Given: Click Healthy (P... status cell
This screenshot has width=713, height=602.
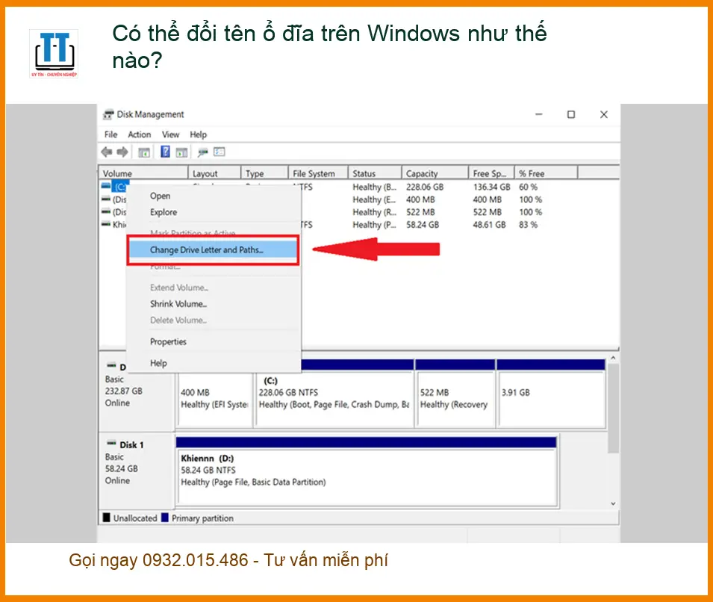Looking at the screenshot, I should click(375, 225).
